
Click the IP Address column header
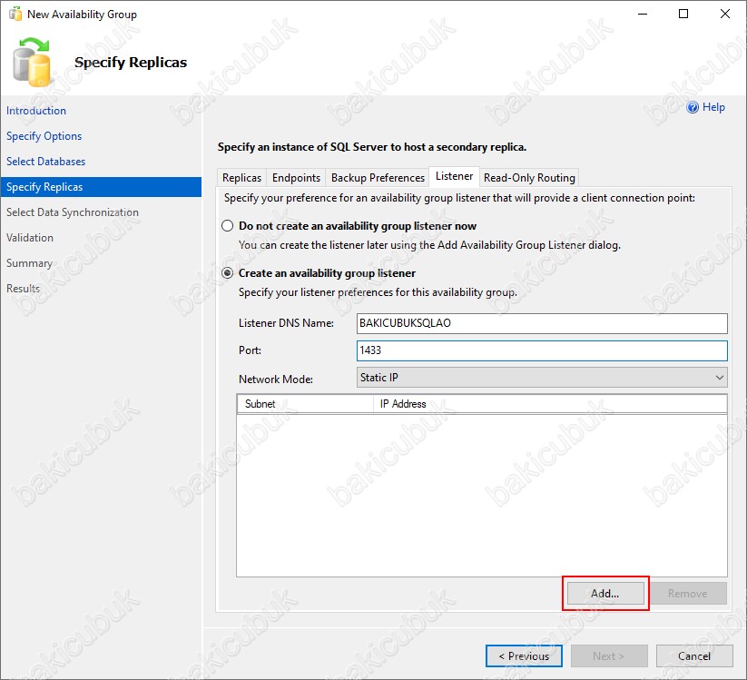click(549, 404)
